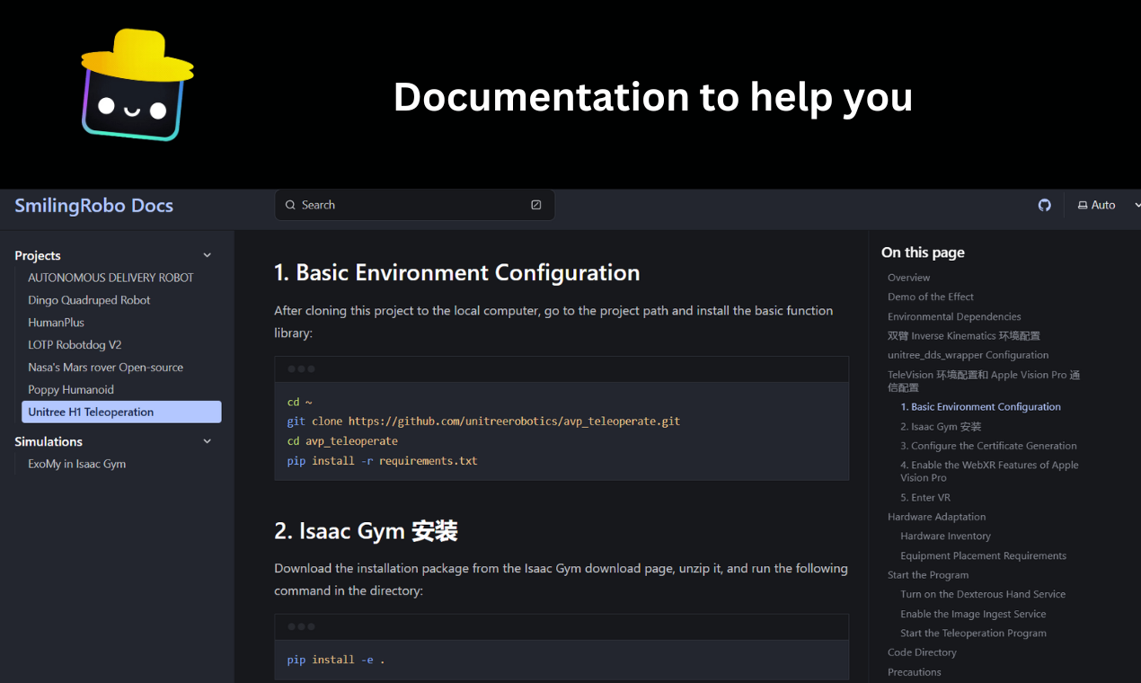Viewport: 1141px width, 683px height.
Task: Select Unitree H1 Teleoperation in sidebar
Action: coord(121,412)
